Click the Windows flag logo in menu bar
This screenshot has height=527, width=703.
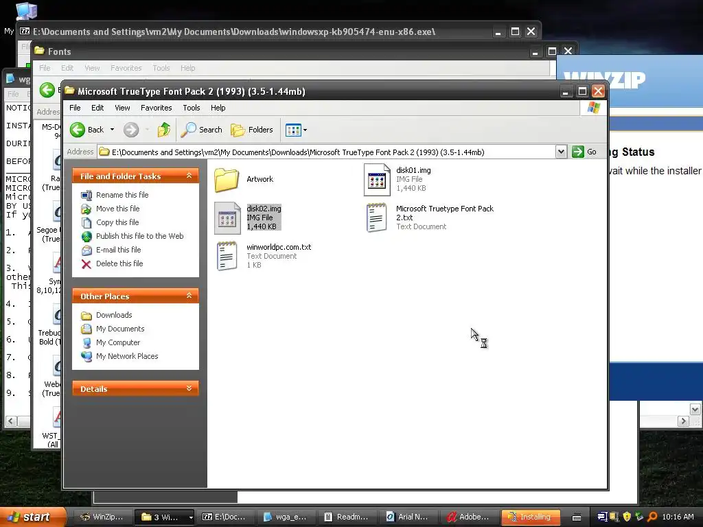pyautogui.click(x=594, y=108)
